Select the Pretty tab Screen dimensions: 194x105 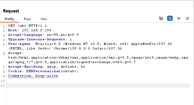(x=9, y=19)
